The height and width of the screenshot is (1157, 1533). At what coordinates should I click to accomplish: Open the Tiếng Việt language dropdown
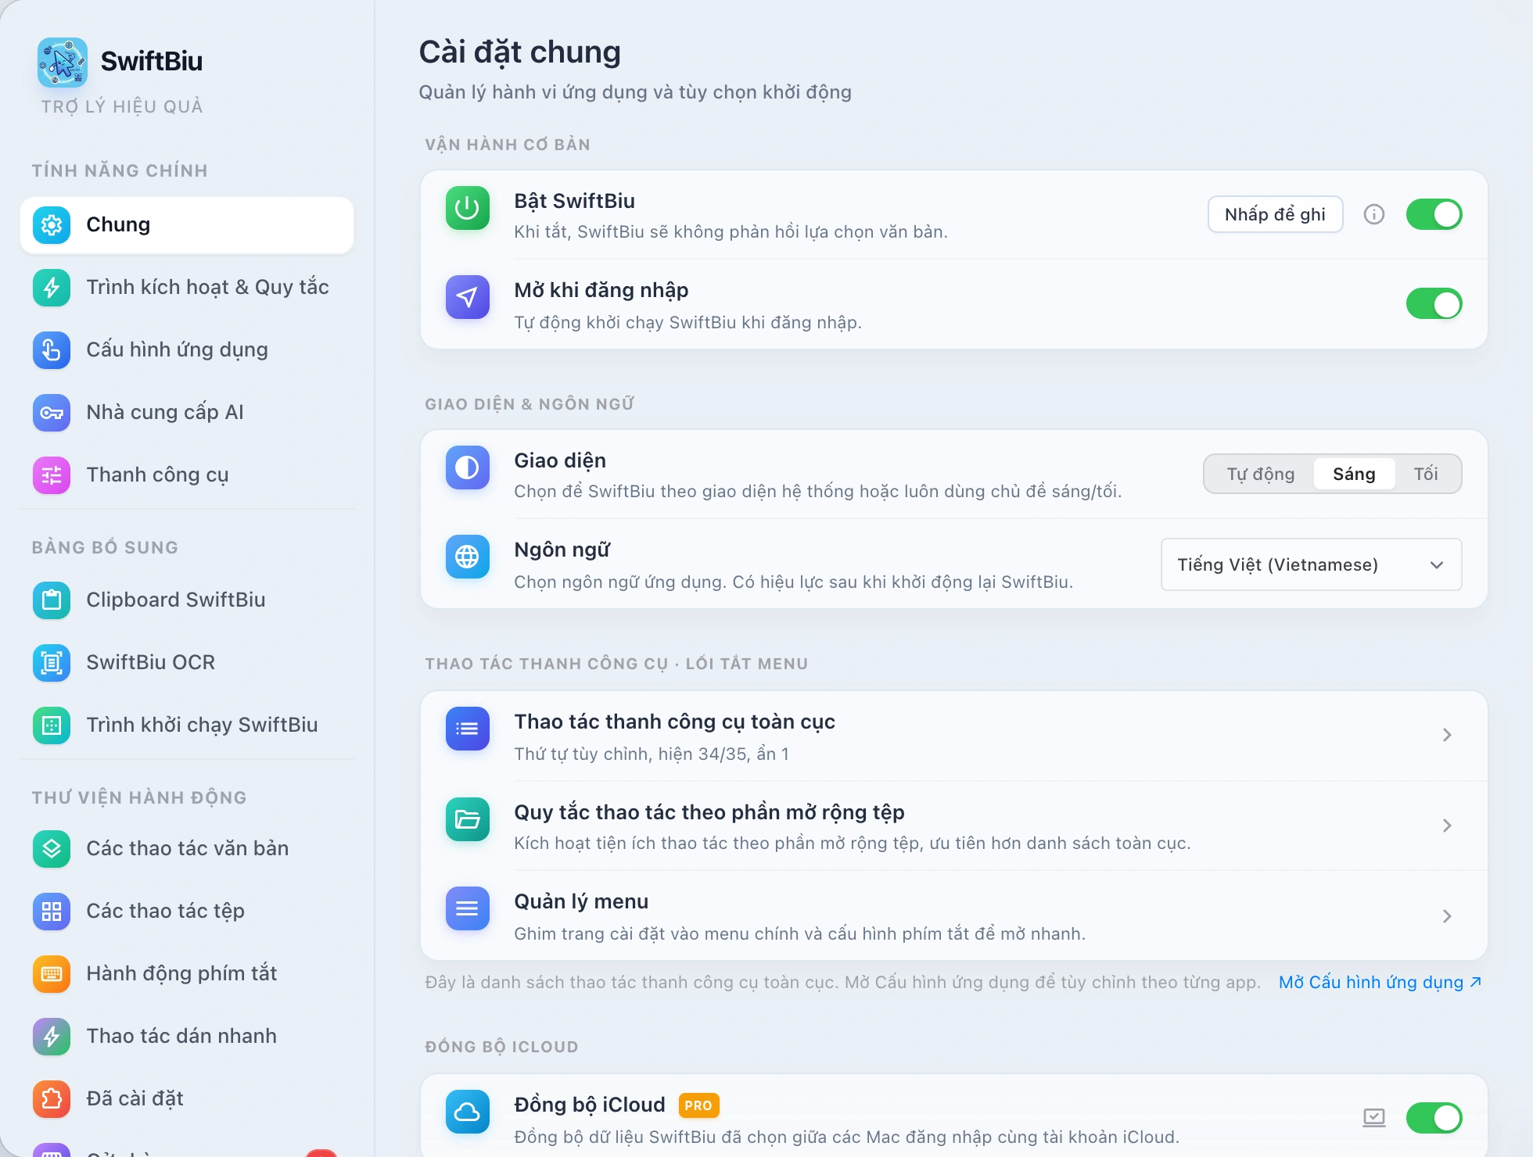(1312, 564)
